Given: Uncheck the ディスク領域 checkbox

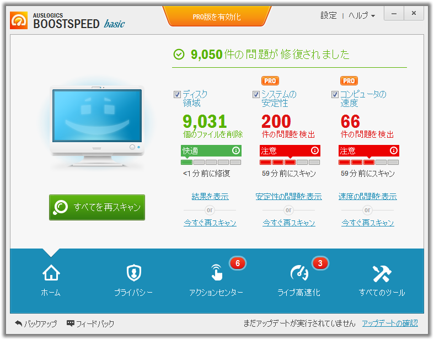Looking at the screenshot, I should coord(177,95).
